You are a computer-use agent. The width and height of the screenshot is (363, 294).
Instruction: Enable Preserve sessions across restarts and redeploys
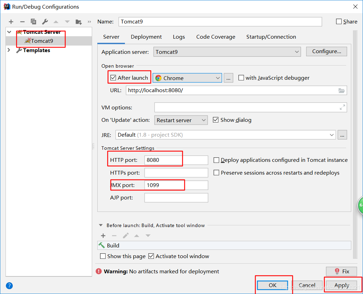[216, 173]
